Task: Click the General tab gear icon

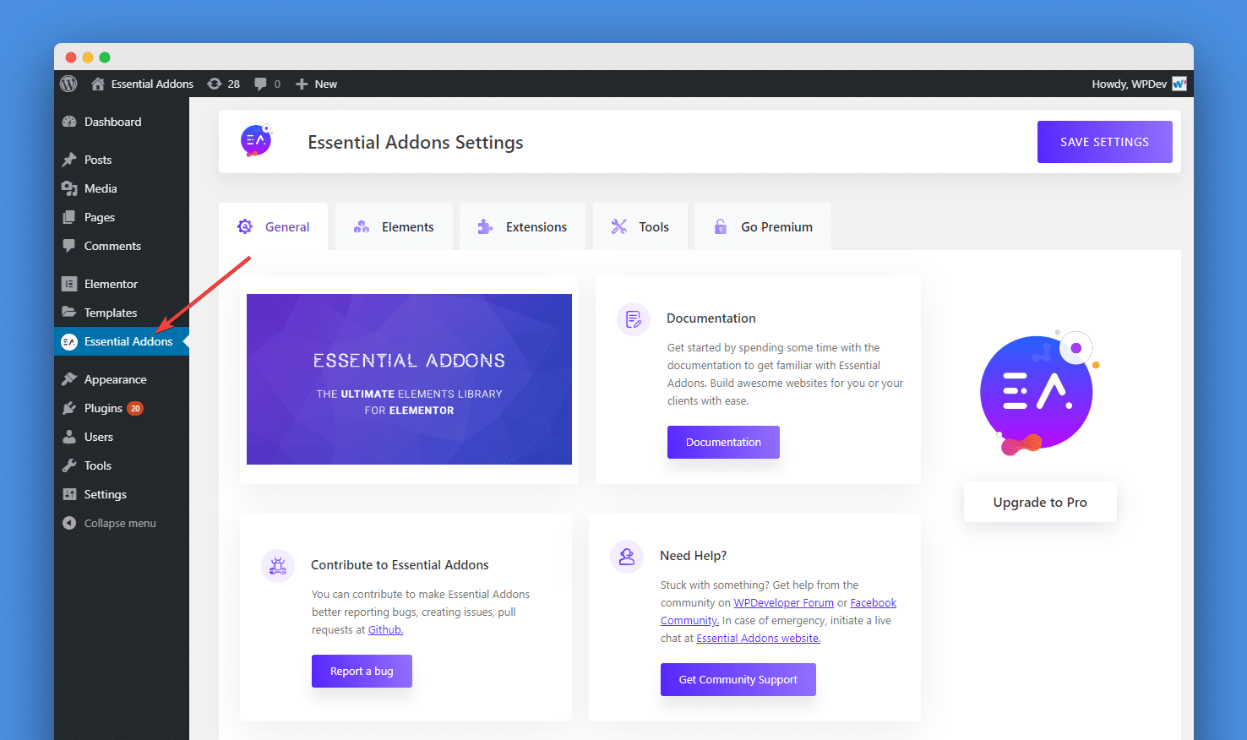Action: (245, 226)
